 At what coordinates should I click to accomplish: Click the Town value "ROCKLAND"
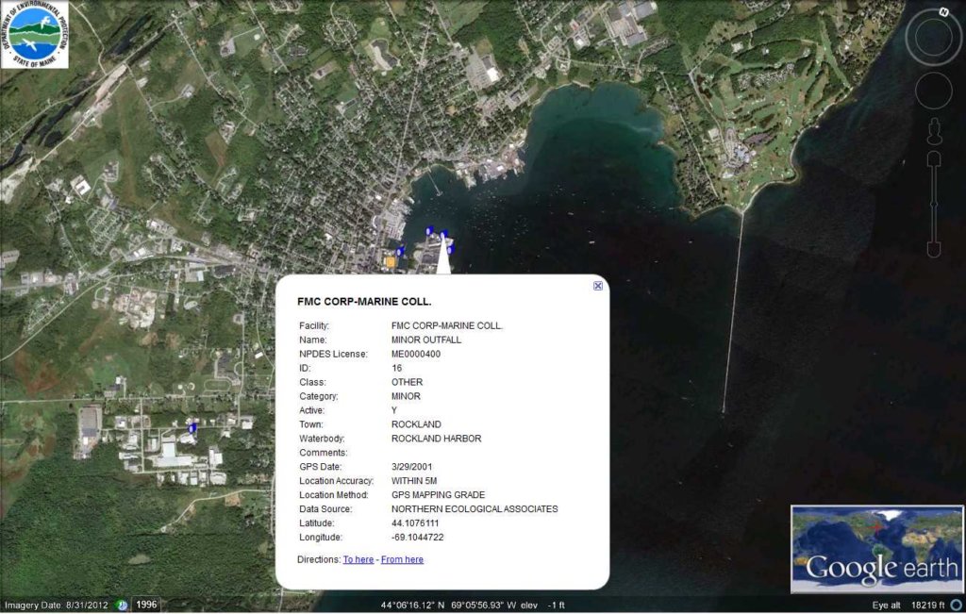(x=416, y=425)
